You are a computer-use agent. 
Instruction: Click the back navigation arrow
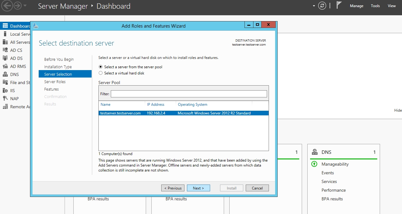(7, 6)
